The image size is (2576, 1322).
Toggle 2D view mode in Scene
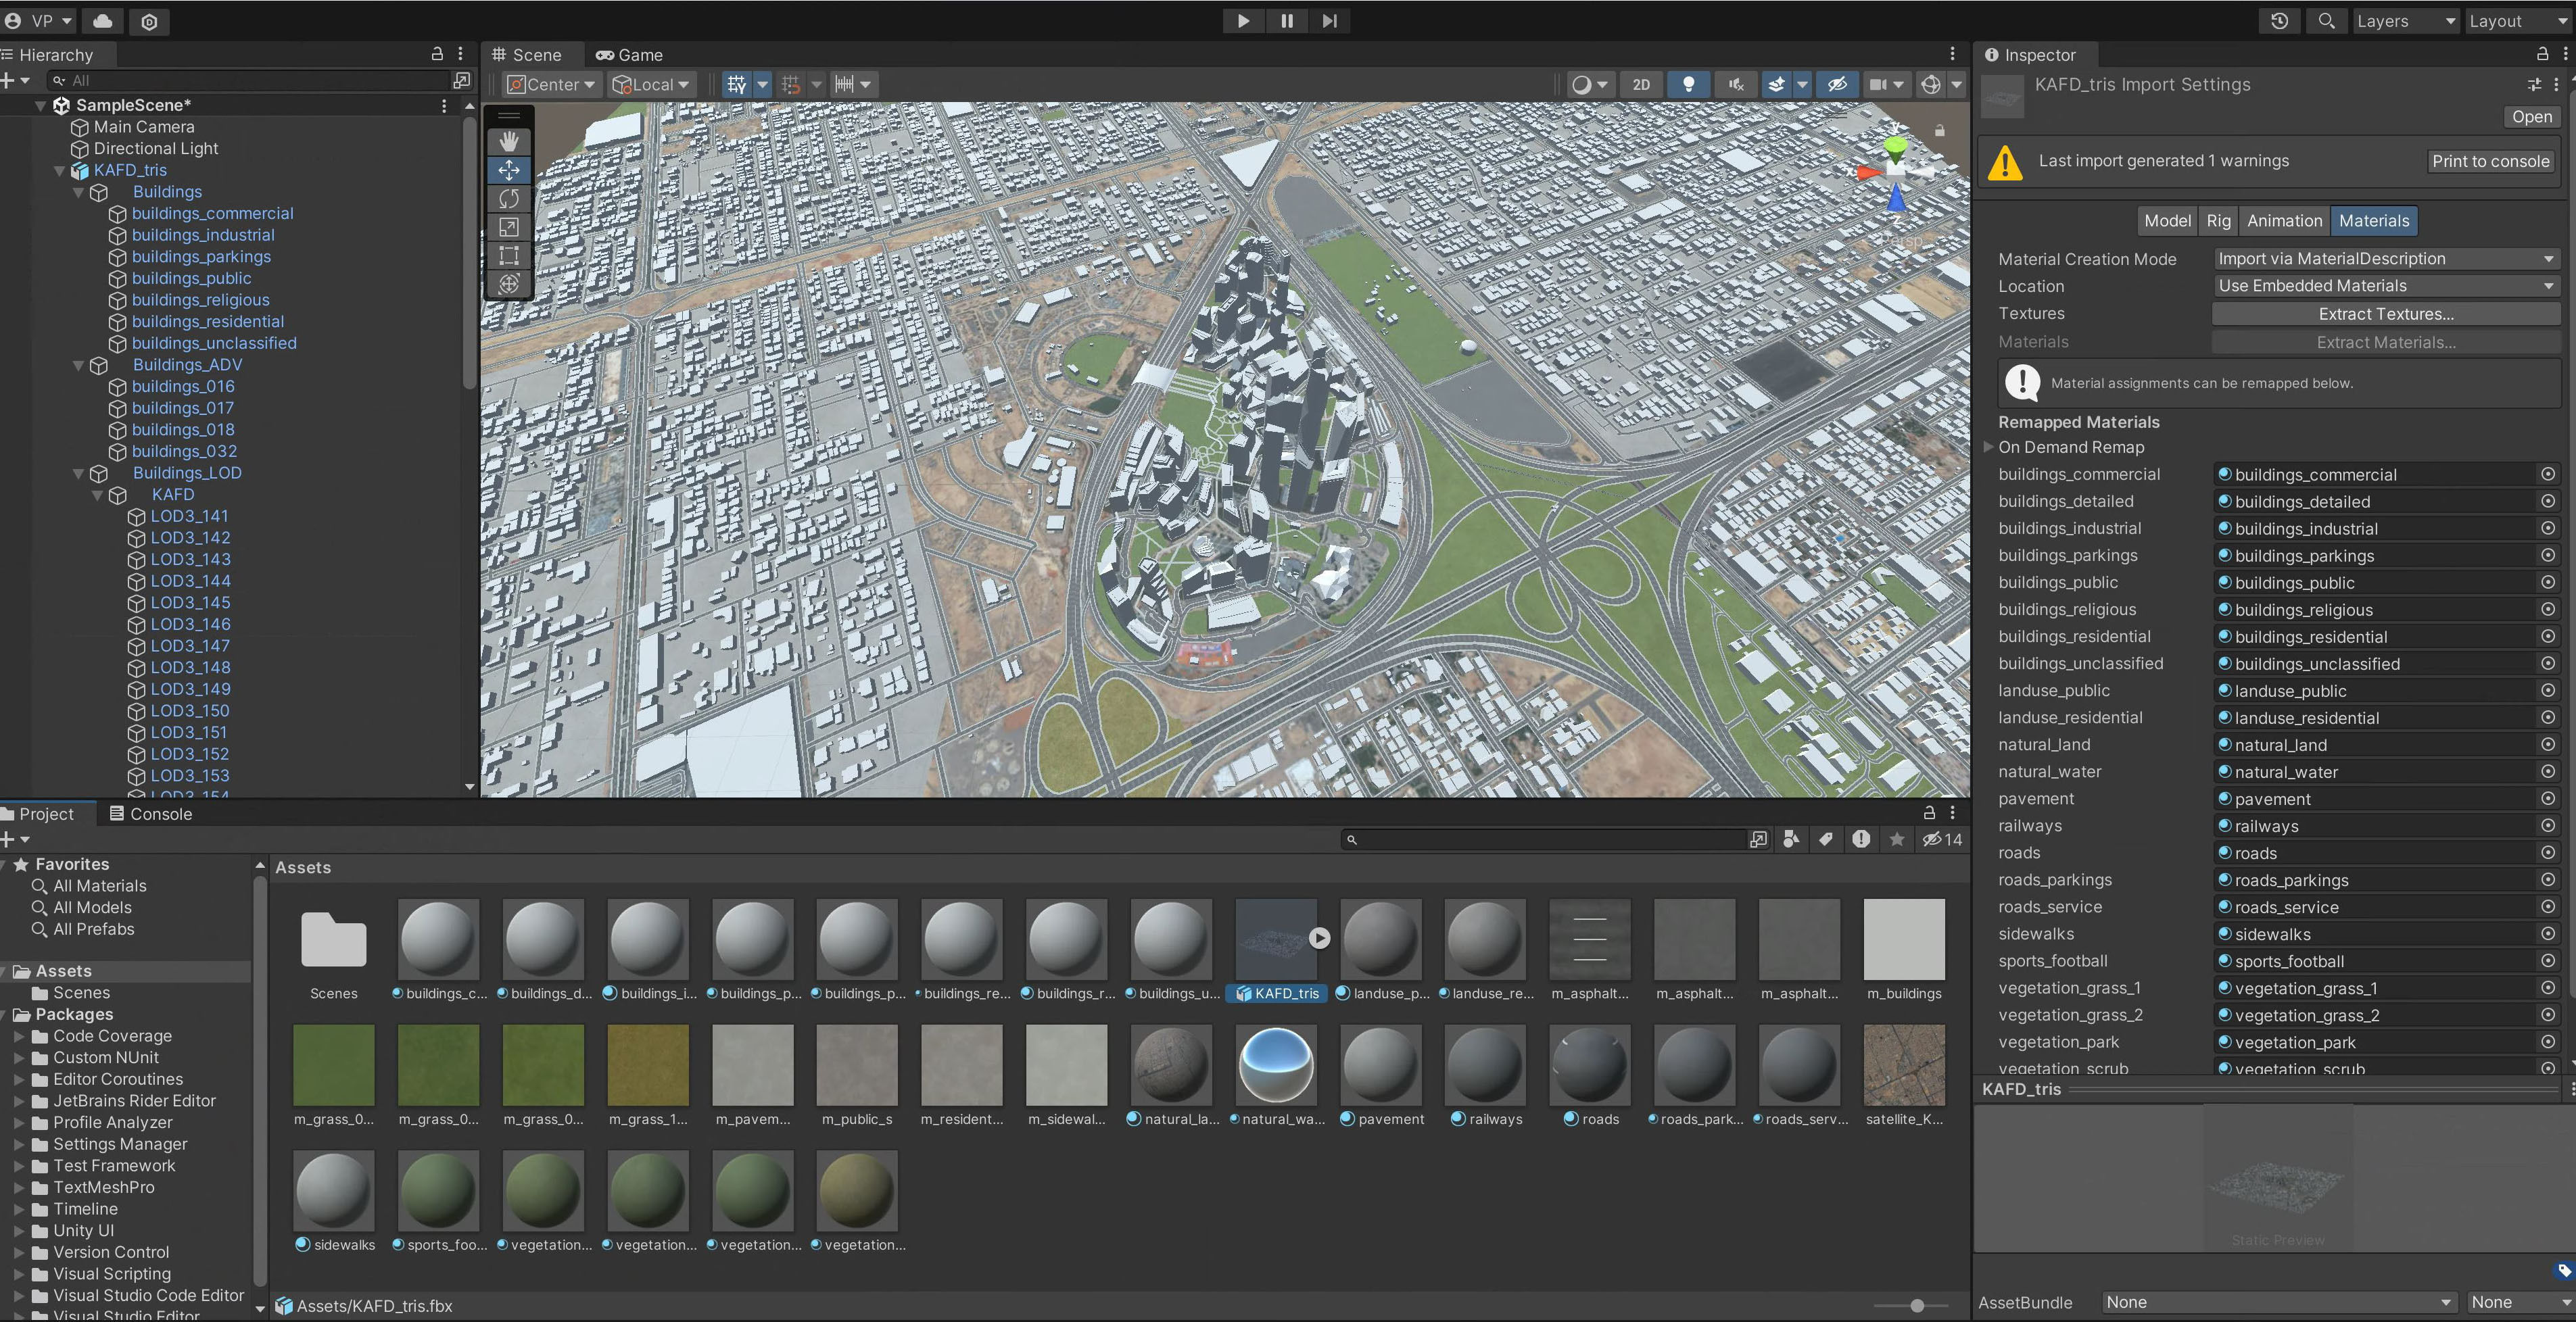[1641, 85]
